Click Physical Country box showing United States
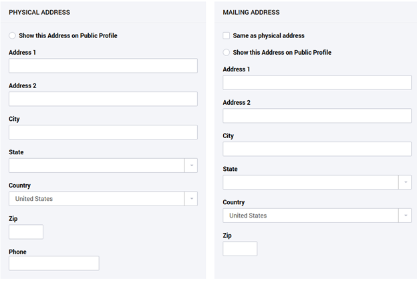The width and height of the screenshot is (417, 285). pos(96,199)
